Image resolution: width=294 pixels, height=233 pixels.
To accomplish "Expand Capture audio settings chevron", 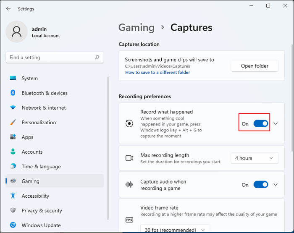I will click(x=276, y=185).
